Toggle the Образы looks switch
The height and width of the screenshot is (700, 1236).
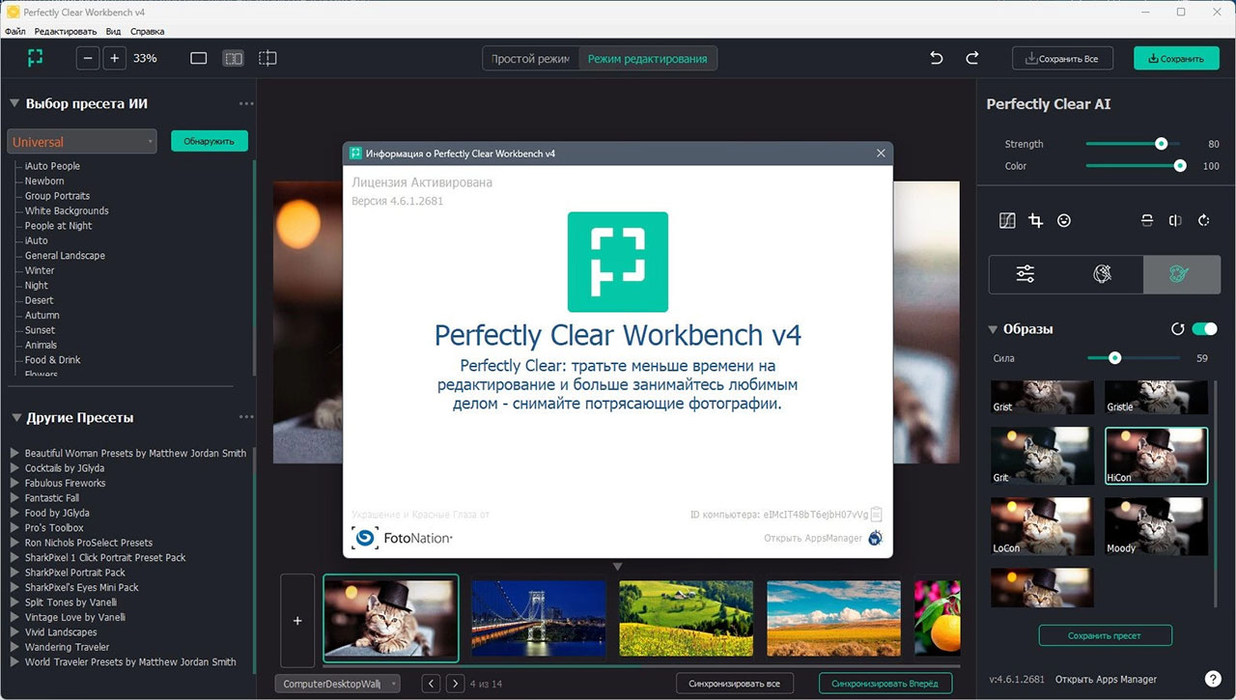click(1204, 329)
